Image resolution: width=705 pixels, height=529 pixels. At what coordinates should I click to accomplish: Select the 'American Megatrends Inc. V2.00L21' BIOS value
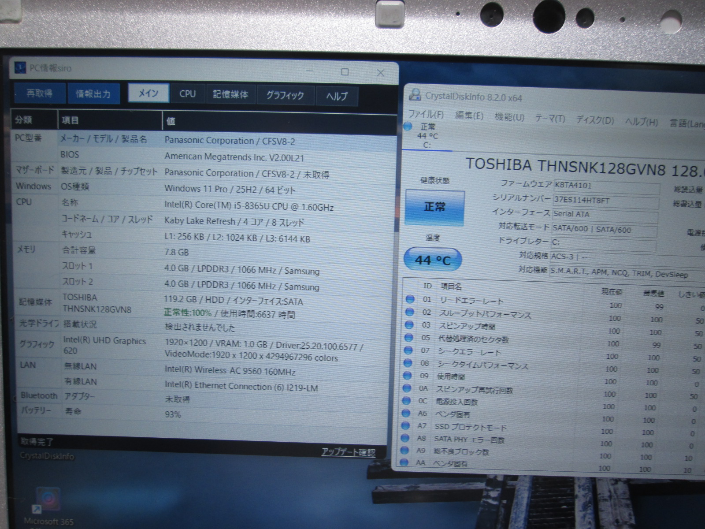click(234, 157)
